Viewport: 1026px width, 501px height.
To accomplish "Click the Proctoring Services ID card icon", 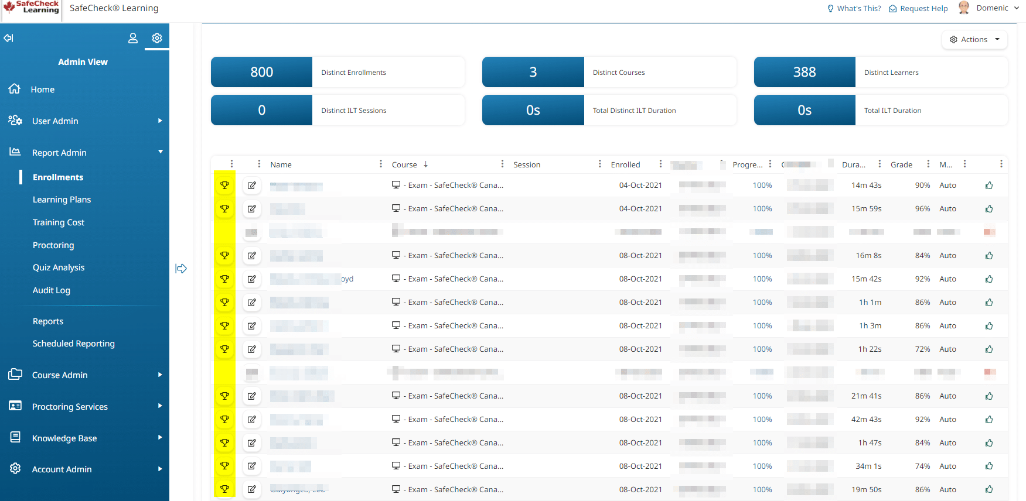I will [15, 406].
